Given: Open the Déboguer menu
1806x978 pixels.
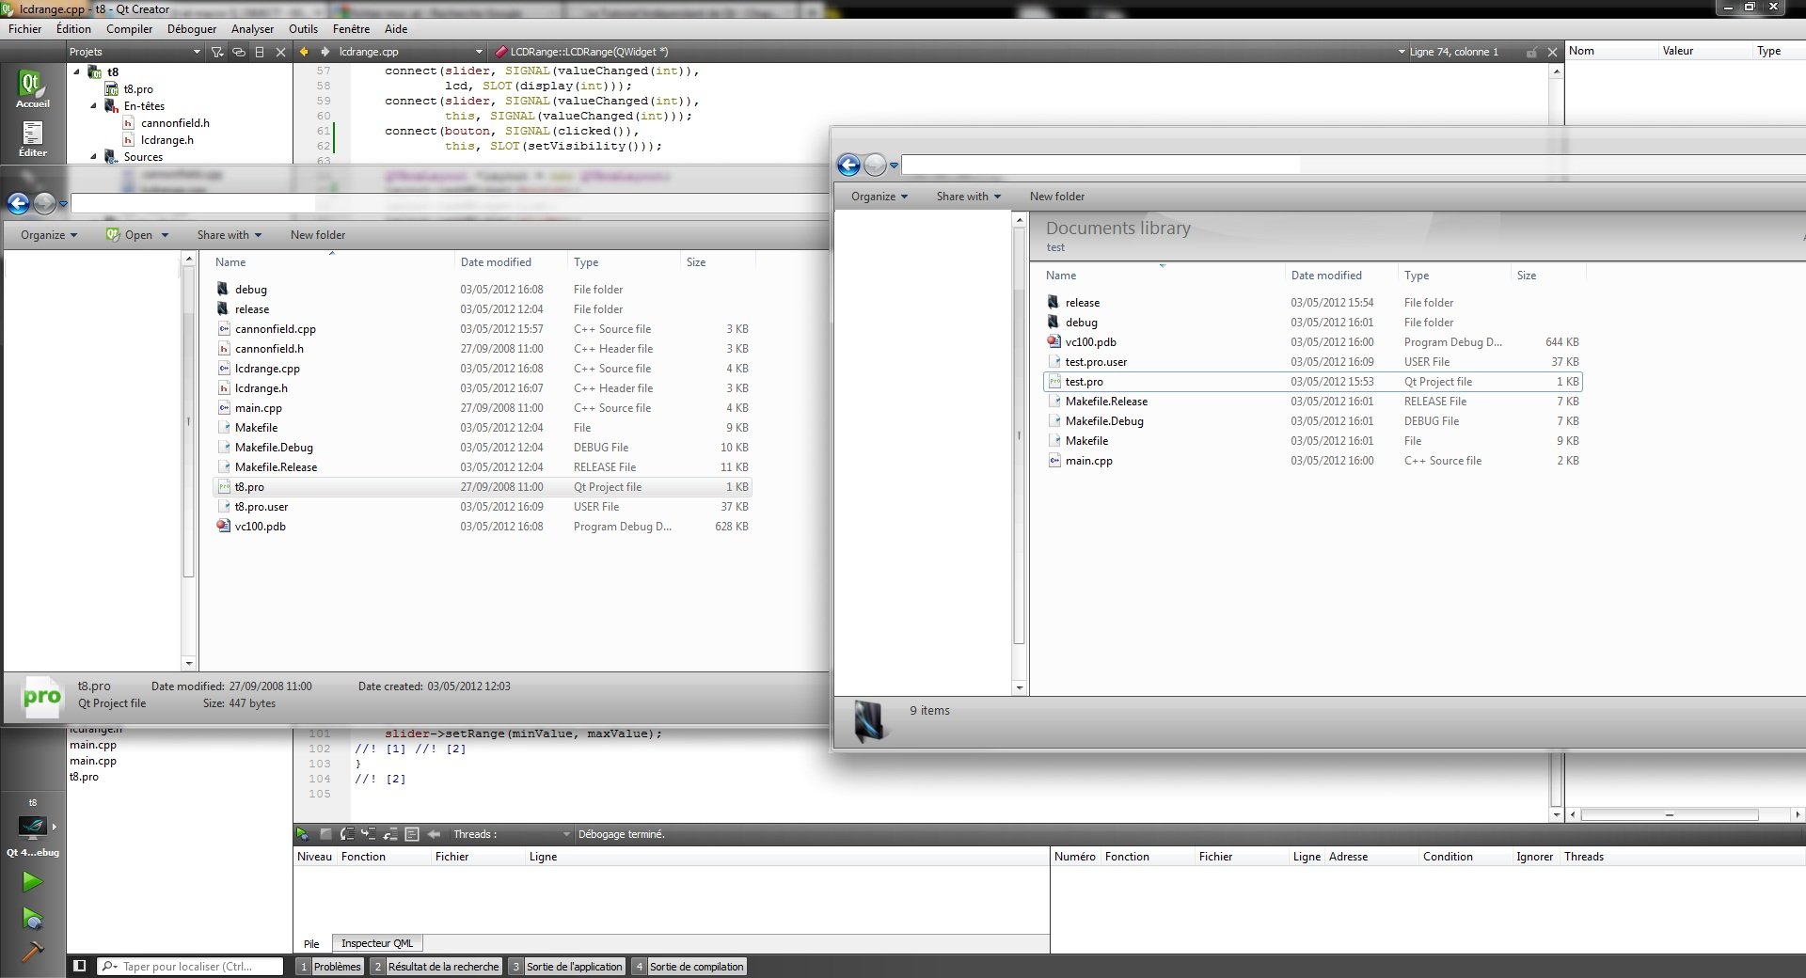Looking at the screenshot, I should pos(191,29).
